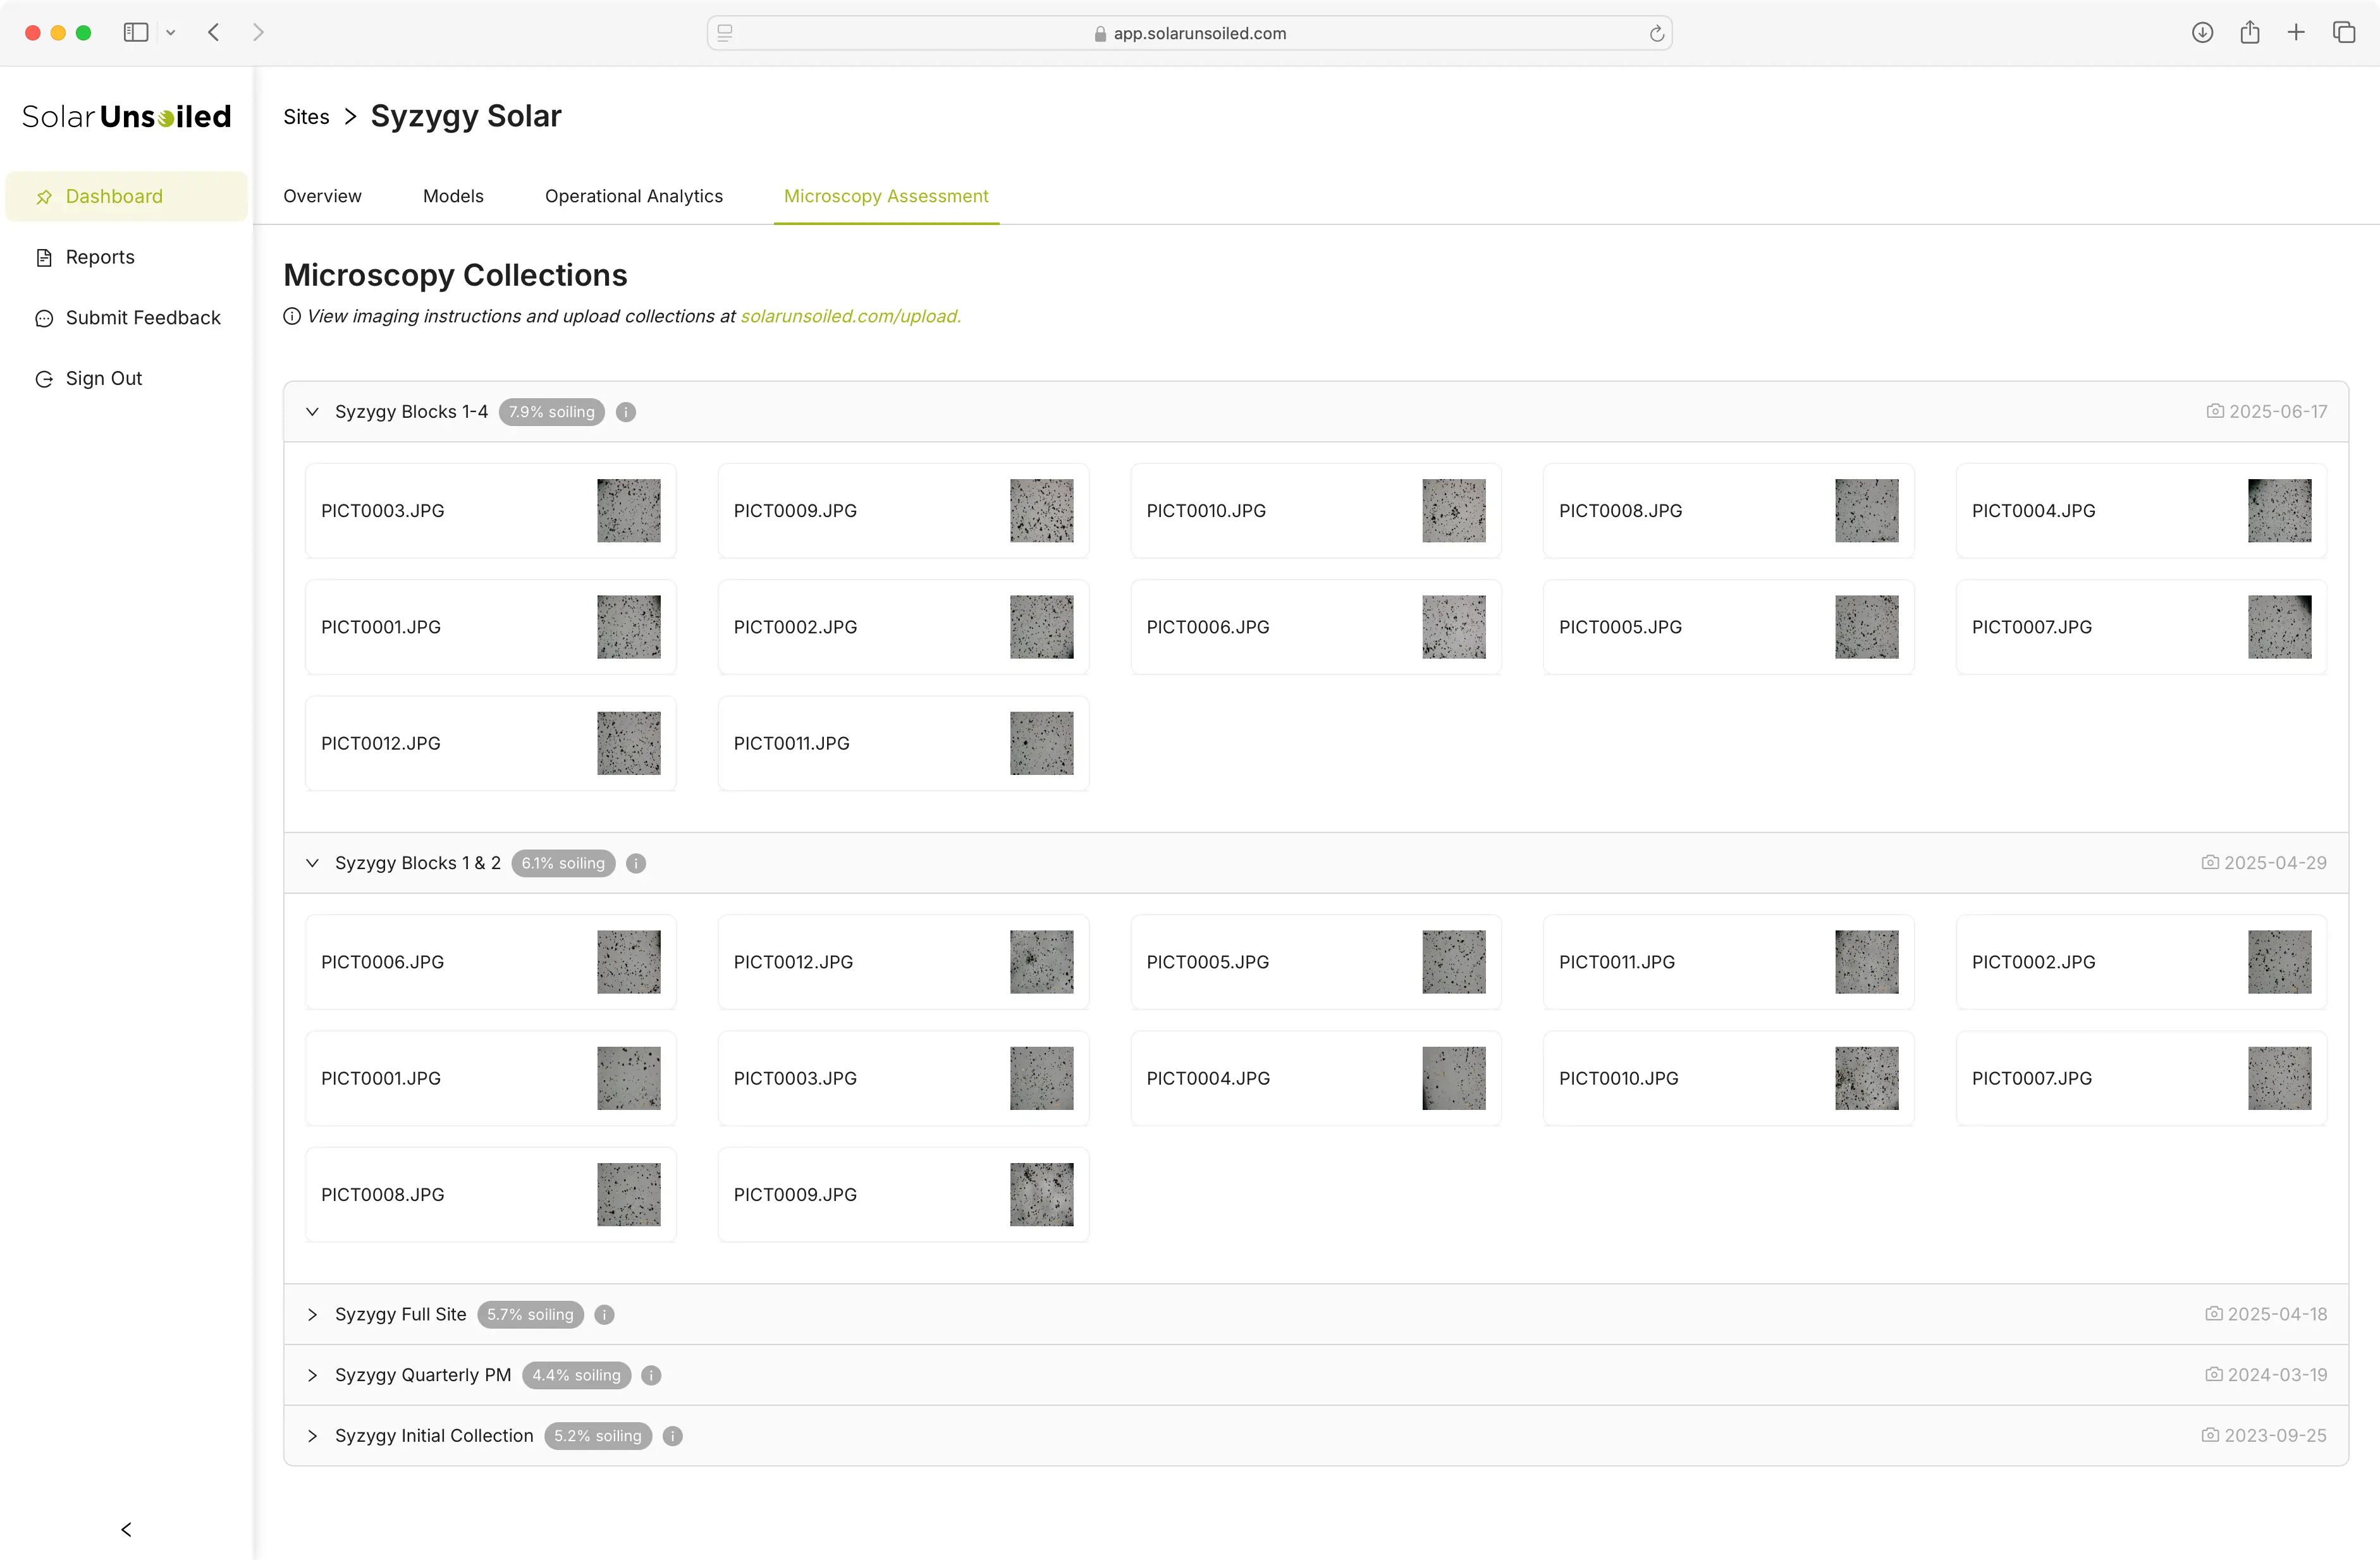Open the Models tab
The width and height of the screenshot is (2380, 1560).
click(453, 196)
